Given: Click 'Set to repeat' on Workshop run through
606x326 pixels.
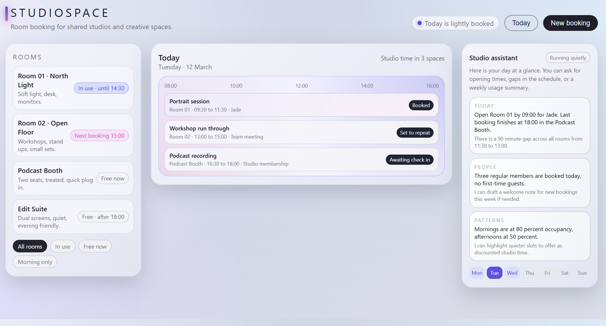Looking at the screenshot, I should coord(415,132).
